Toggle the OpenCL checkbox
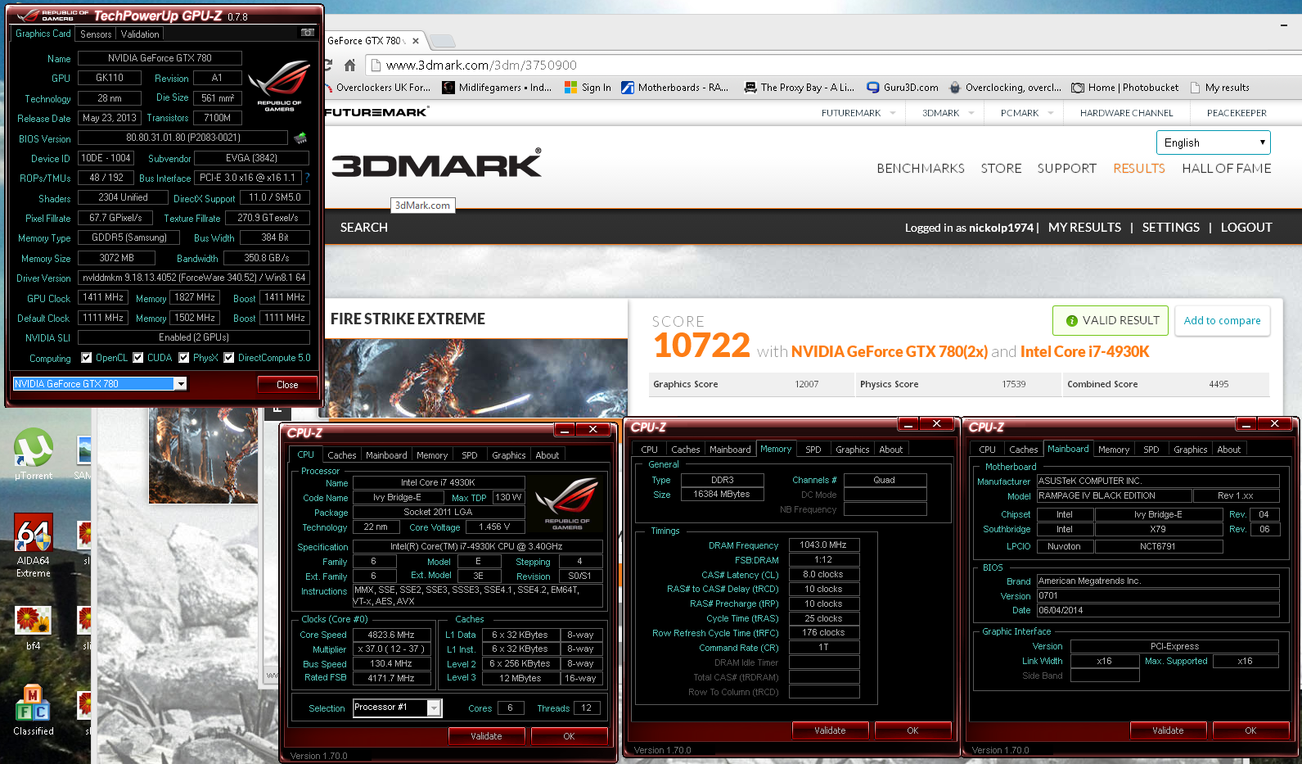Viewport: 1302px width, 764px height. 87,358
